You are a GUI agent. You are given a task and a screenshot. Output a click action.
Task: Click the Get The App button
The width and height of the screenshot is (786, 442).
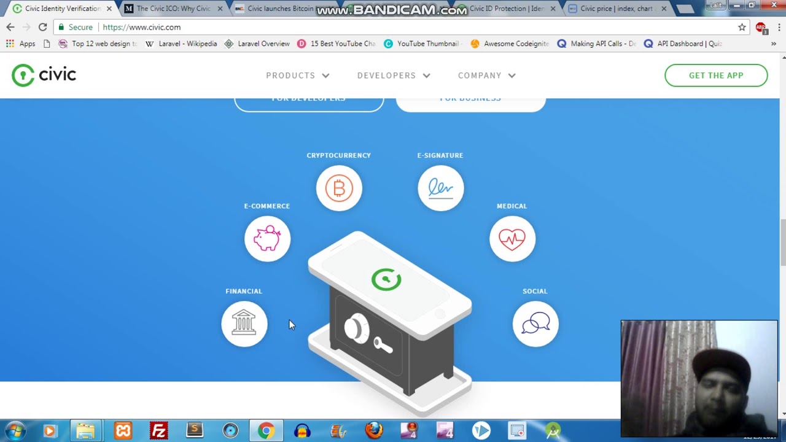716,76
